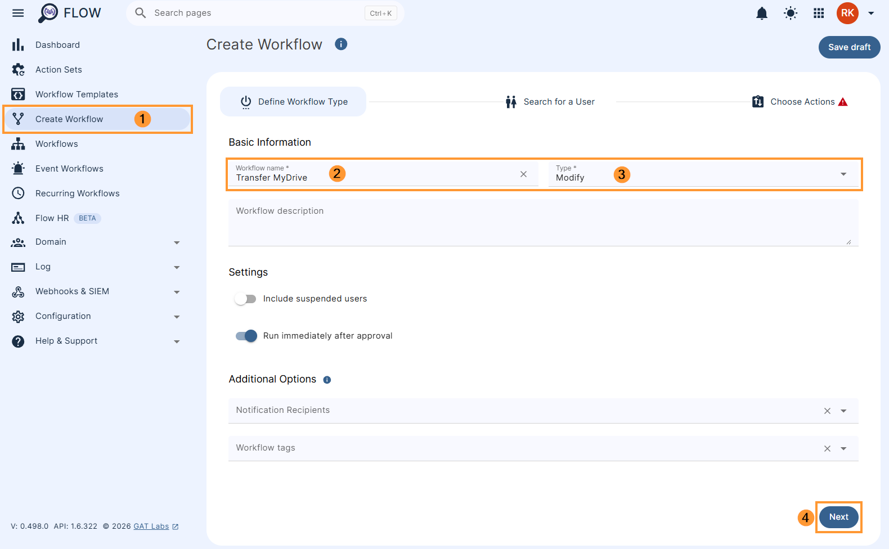889x549 pixels.
Task: Click the Workflow Templates icon
Action: pos(18,94)
